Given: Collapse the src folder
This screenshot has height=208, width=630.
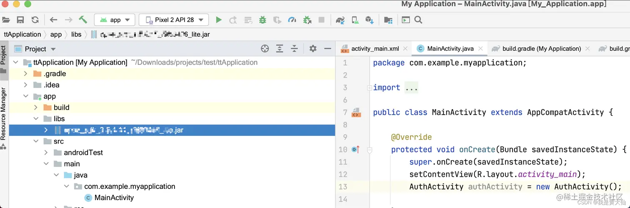Looking at the screenshot, I should 36,141.
